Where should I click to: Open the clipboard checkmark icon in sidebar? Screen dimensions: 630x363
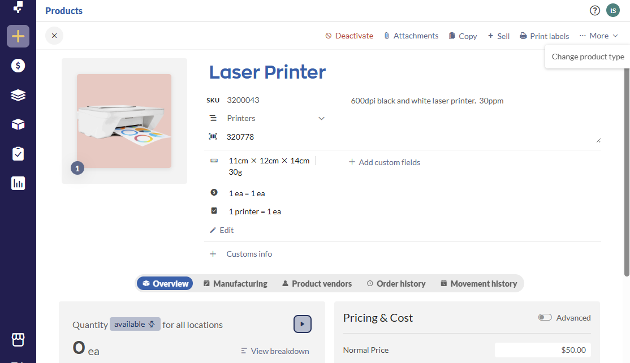[18, 154]
